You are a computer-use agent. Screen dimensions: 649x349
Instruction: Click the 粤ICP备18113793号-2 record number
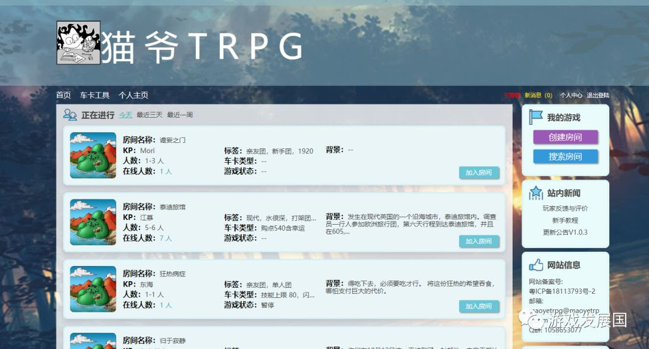(x=562, y=291)
